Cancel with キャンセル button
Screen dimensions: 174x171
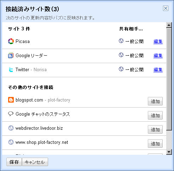pyautogui.click(x=35, y=162)
